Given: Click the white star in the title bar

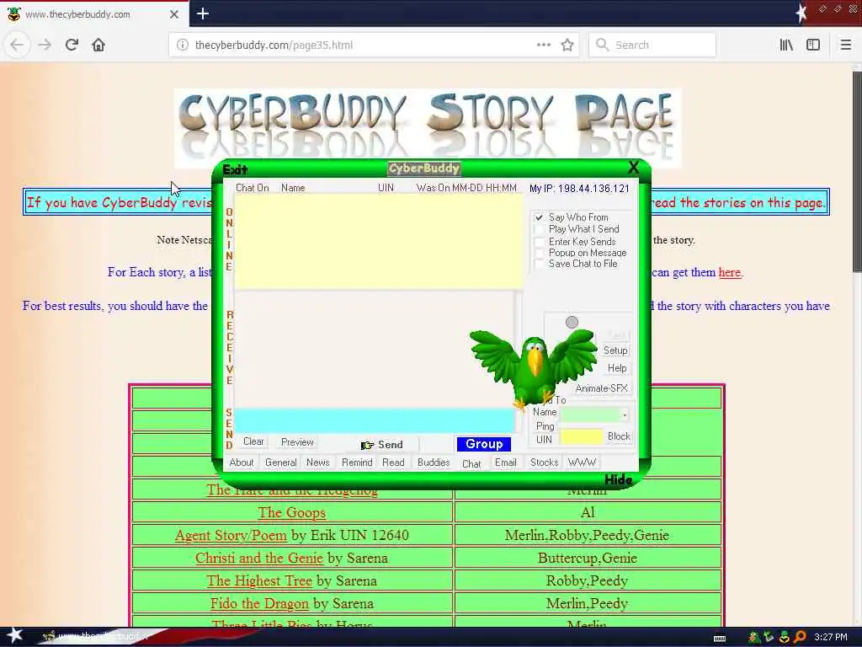Looking at the screenshot, I should coord(801,13).
